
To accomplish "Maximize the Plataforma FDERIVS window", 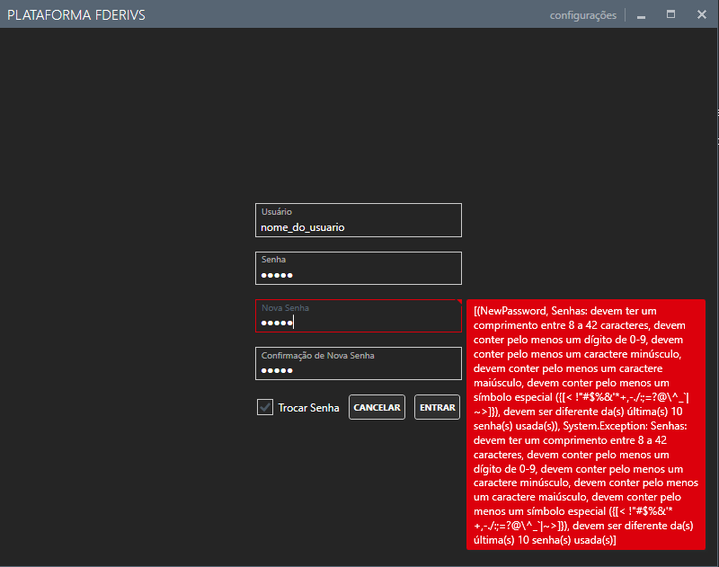I will click(670, 15).
